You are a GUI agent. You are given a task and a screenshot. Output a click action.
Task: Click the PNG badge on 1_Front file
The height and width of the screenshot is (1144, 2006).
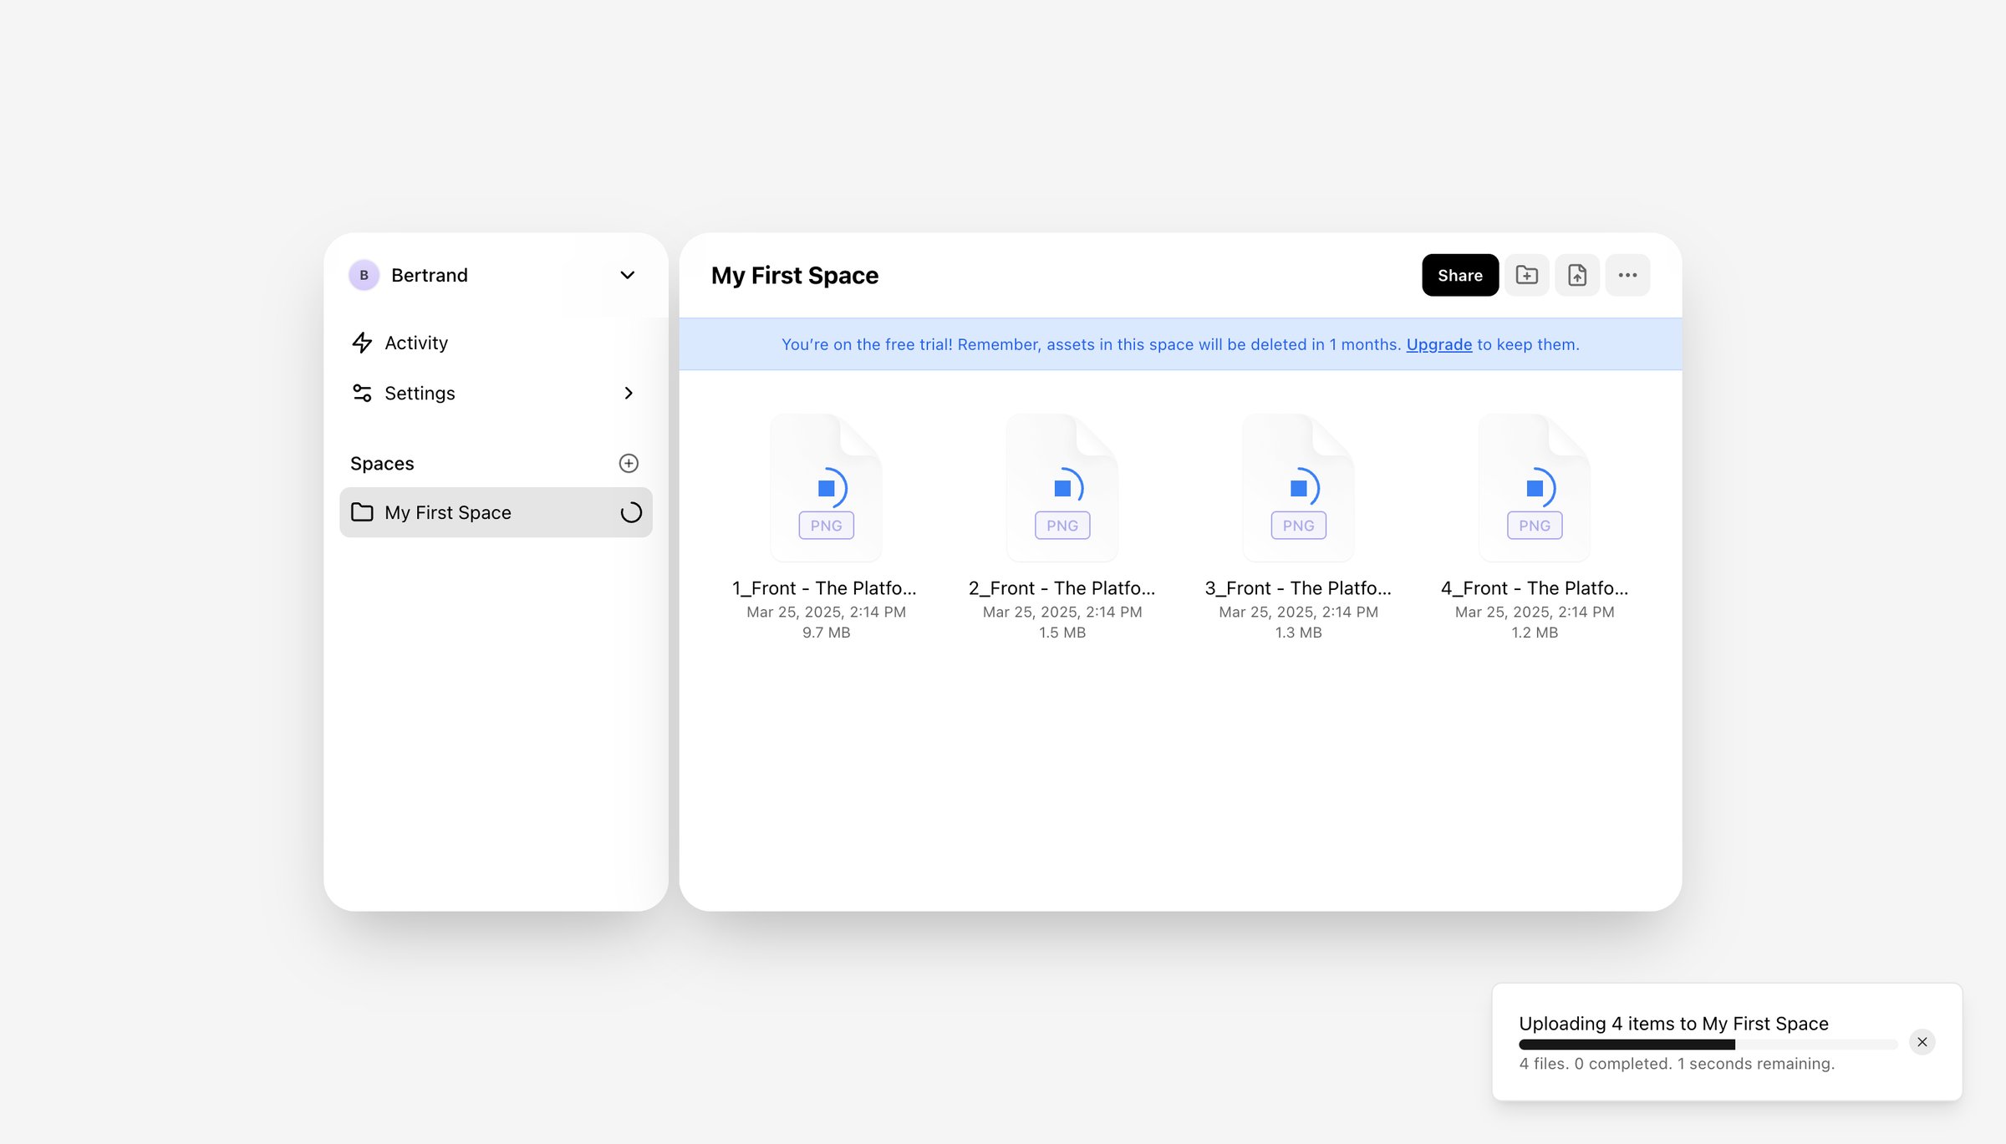coord(826,526)
